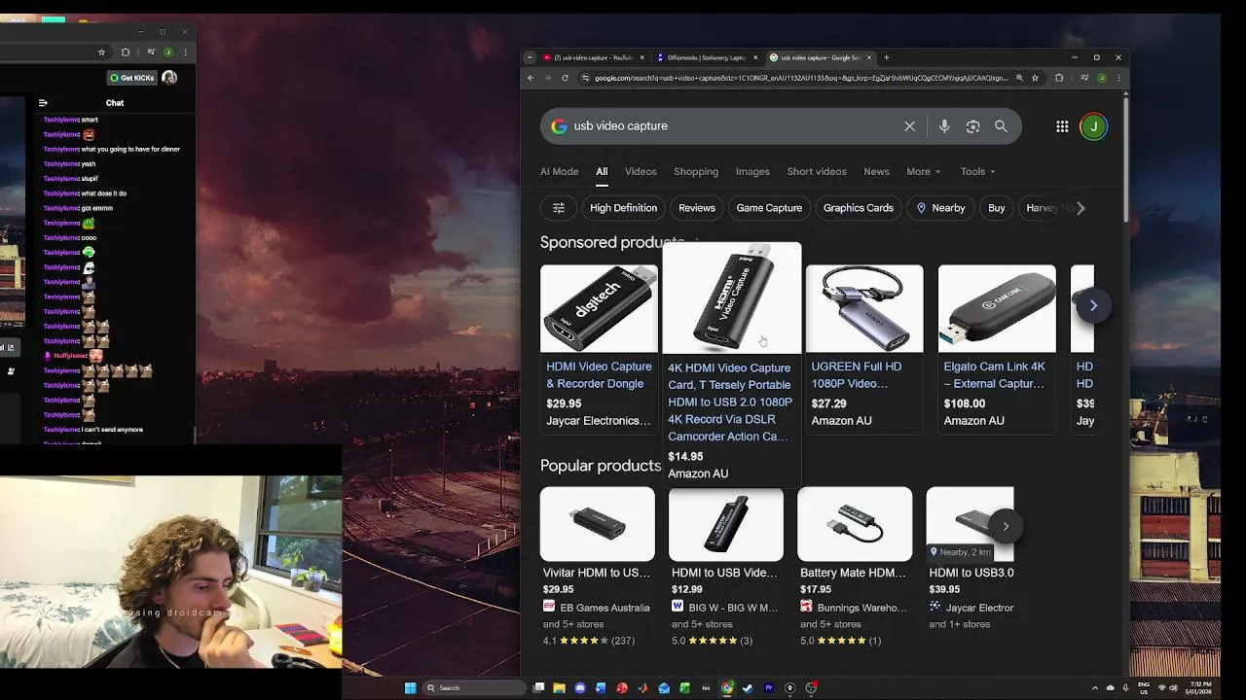Switch to Videos results tab
Screen dimensions: 1246x700
pyautogui.click(x=641, y=172)
